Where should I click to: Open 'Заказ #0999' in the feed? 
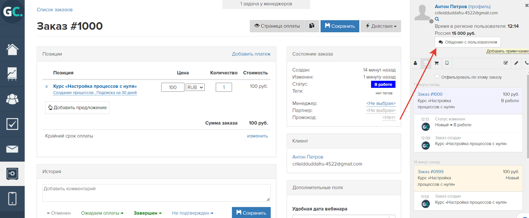point(430,171)
